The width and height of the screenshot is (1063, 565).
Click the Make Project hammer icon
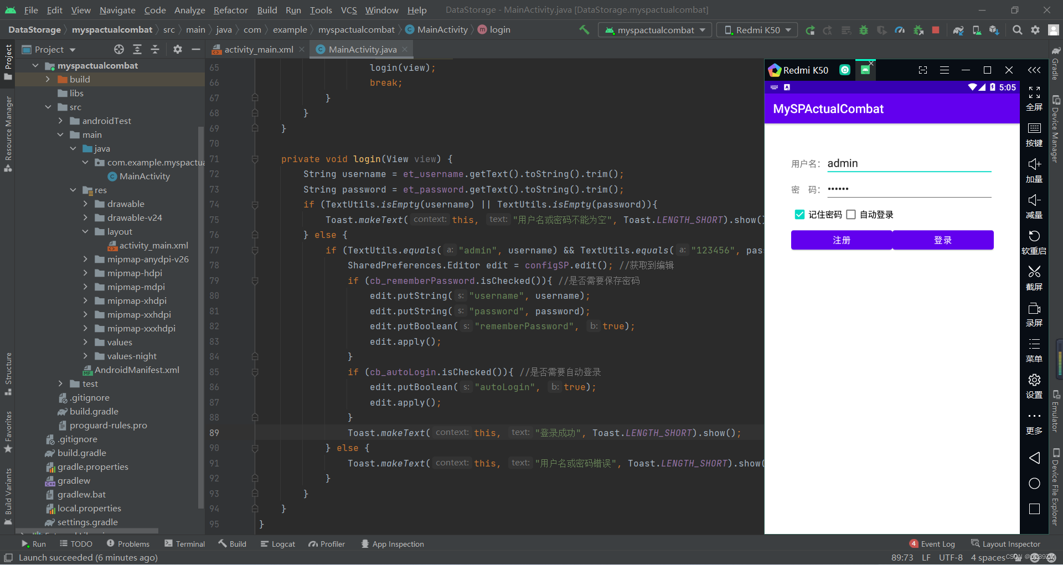[x=584, y=30]
